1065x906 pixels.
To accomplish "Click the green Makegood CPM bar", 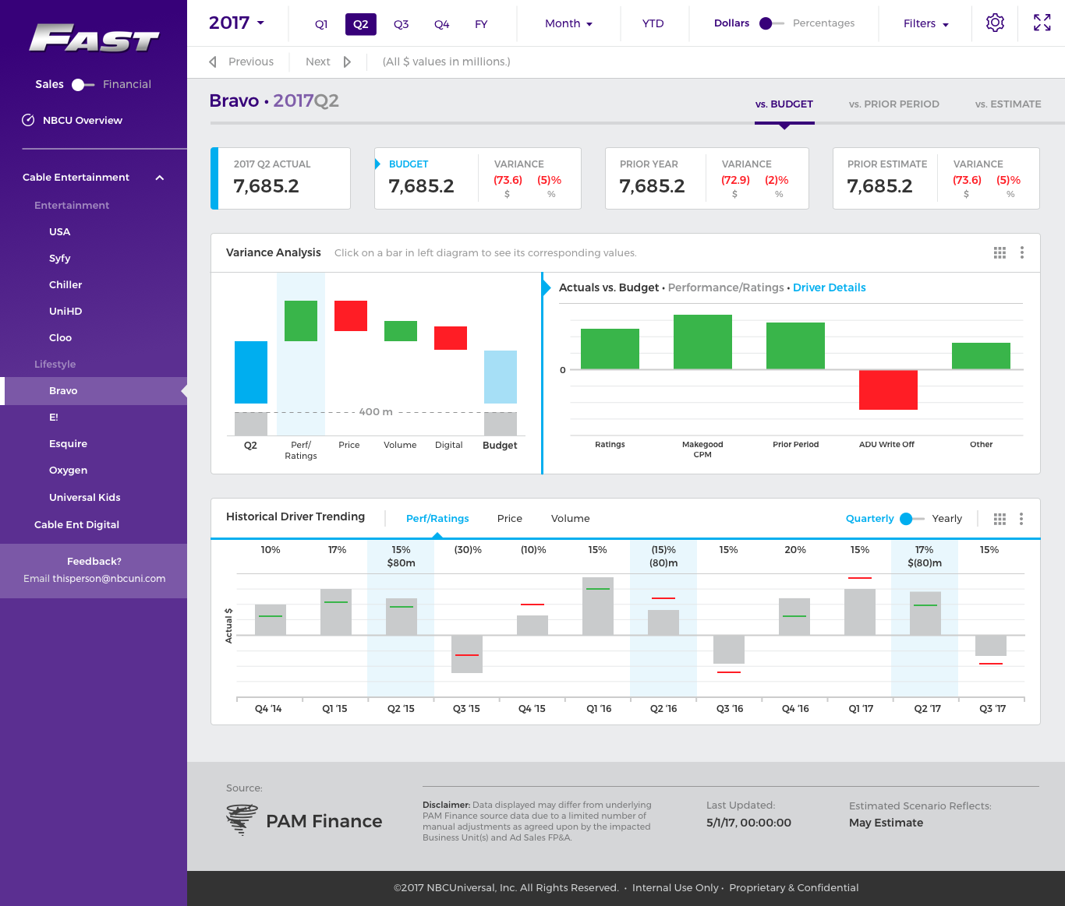I will [702, 342].
